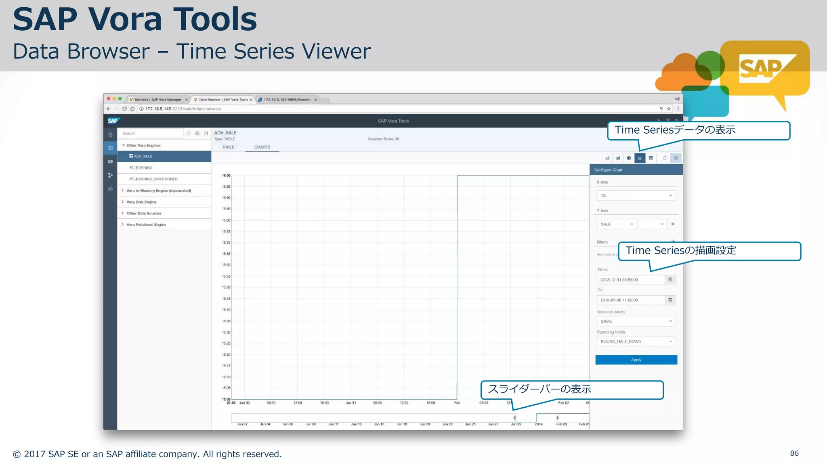The height and width of the screenshot is (465, 827).
Task: Open the Home icon in left sidebar
Action: click(x=110, y=134)
